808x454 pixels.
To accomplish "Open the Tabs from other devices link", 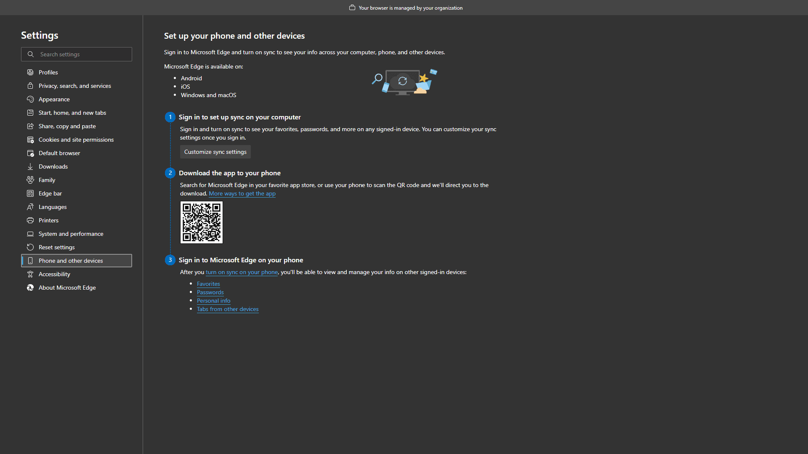I will [x=228, y=309].
